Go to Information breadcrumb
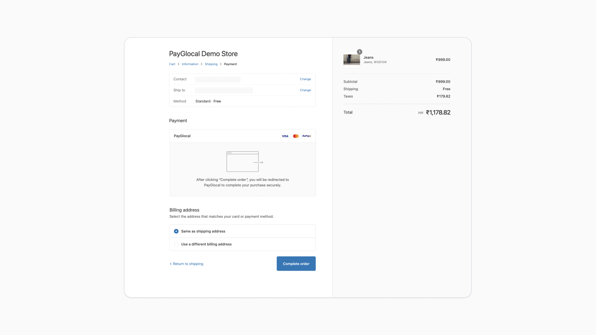596x335 pixels. (x=190, y=64)
